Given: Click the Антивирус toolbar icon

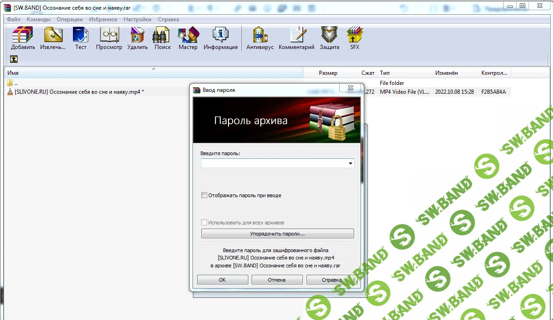Looking at the screenshot, I should pos(260,36).
